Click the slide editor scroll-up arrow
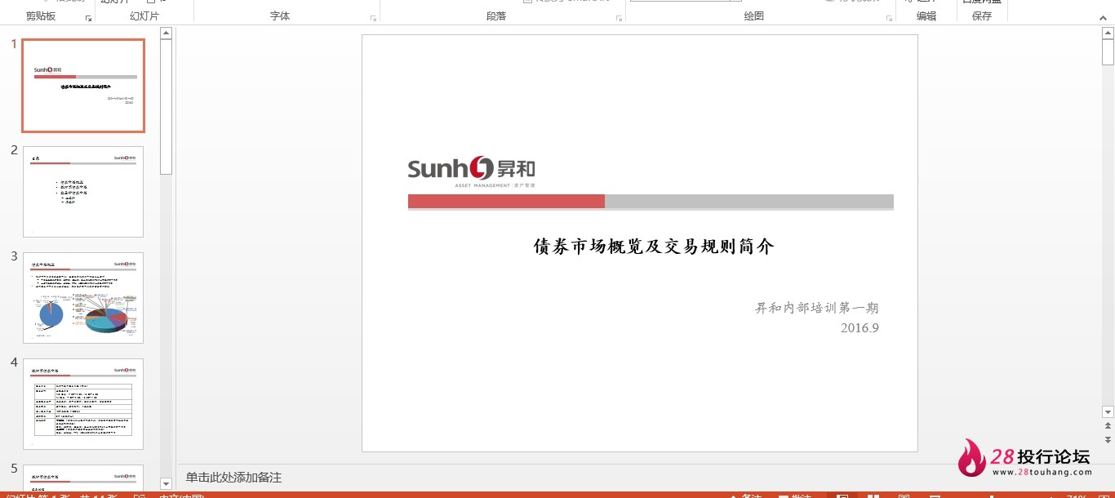This screenshot has height=498, width=1115. (x=1108, y=33)
